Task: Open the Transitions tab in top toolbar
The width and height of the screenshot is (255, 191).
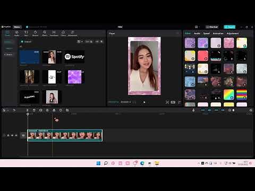Action: click(54, 33)
